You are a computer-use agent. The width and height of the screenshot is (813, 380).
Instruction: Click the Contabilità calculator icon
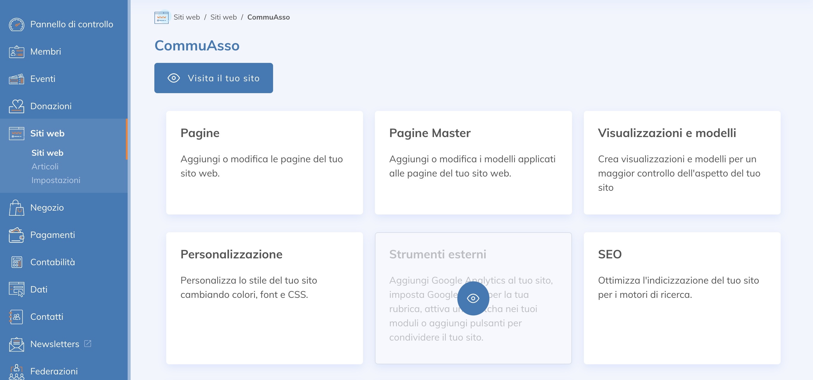(x=16, y=262)
